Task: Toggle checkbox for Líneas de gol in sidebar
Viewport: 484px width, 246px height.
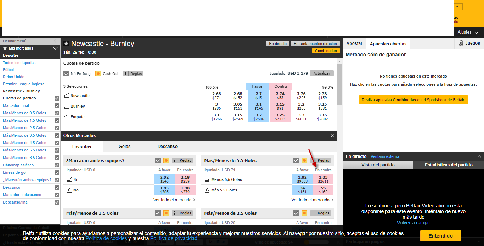Action: pyautogui.click(x=57, y=172)
